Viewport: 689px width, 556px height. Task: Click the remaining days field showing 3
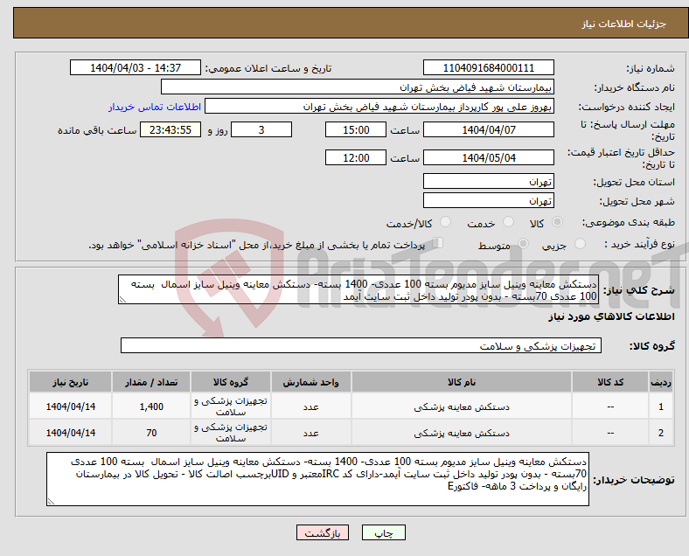(261, 130)
